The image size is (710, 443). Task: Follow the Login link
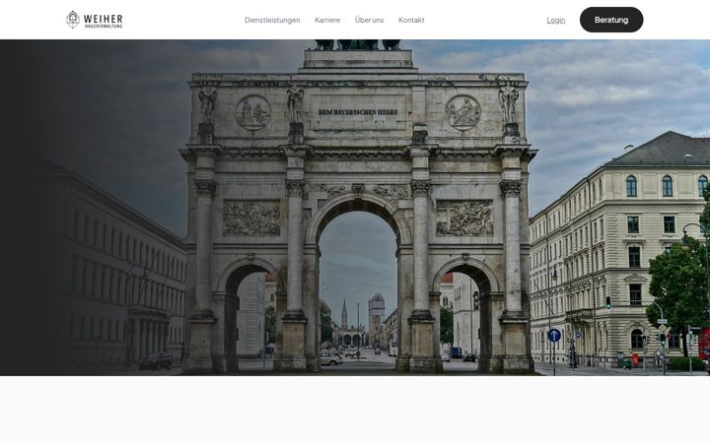(555, 20)
